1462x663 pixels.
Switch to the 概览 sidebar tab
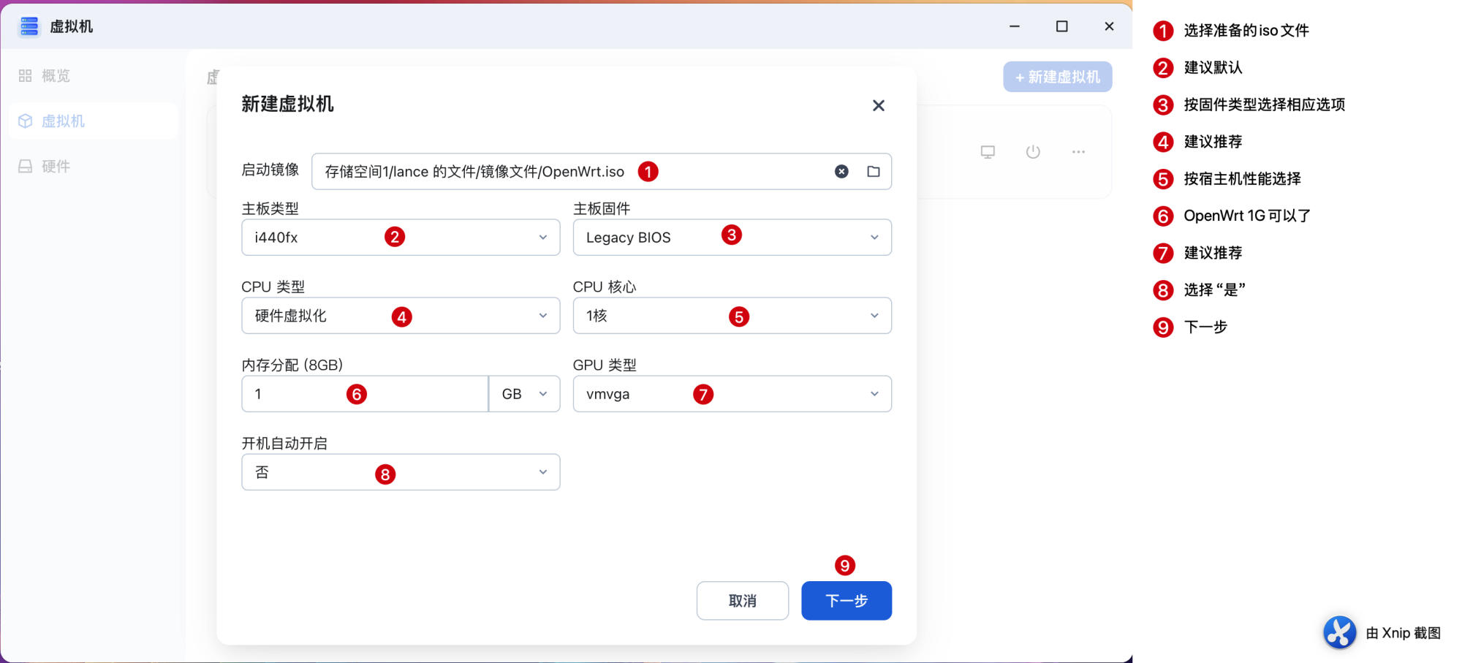point(55,76)
